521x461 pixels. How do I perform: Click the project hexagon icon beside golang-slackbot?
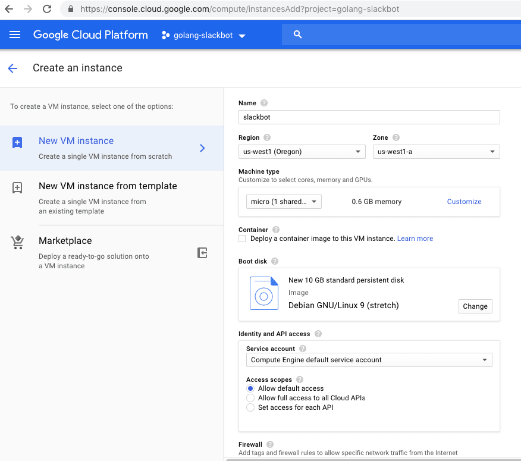click(x=165, y=35)
